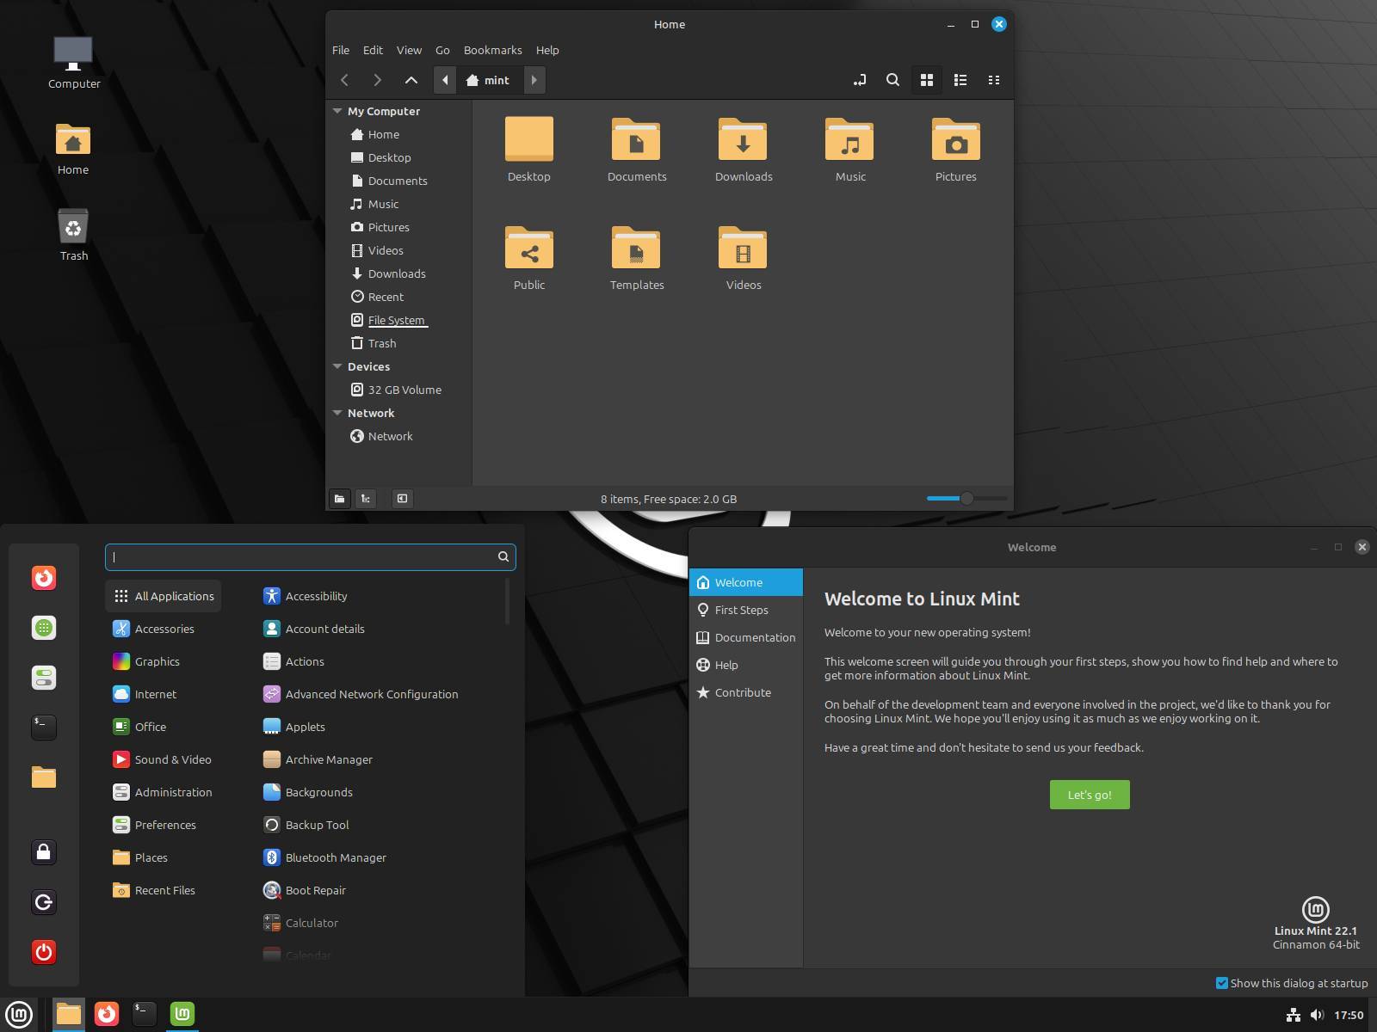Viewport: 1377px width, 1032px height.
Task: Open search in the Home file manager
Action: 892,80
